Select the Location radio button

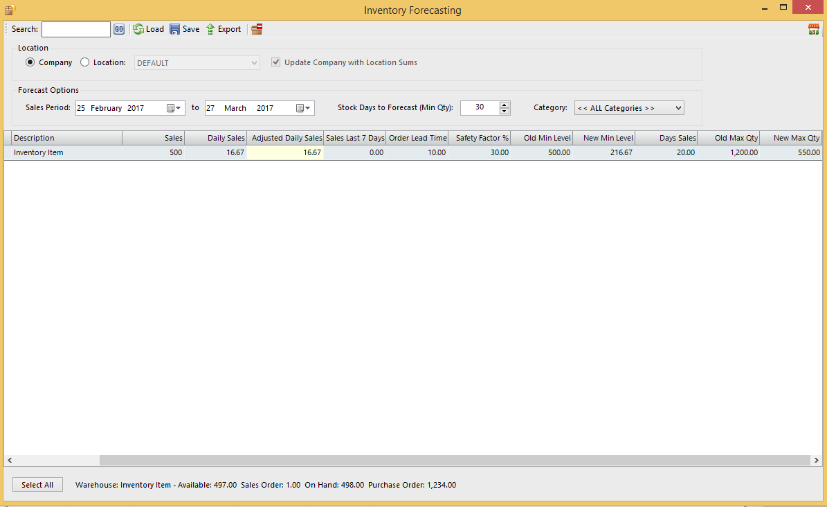pos(85,62)
